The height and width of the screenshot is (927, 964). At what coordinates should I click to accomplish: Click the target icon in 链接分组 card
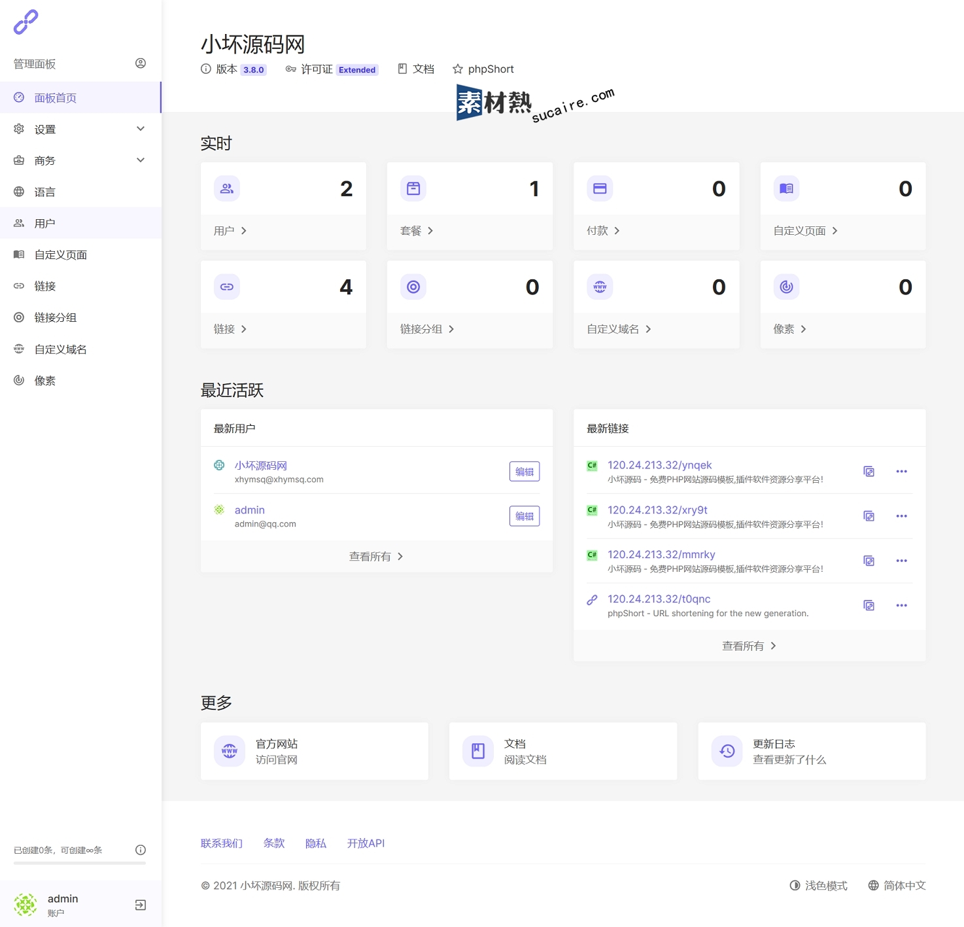(x=413, y=287)
